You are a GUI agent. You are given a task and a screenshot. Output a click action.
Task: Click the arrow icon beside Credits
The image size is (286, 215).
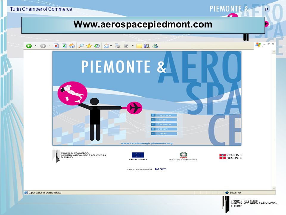point(153,134)
